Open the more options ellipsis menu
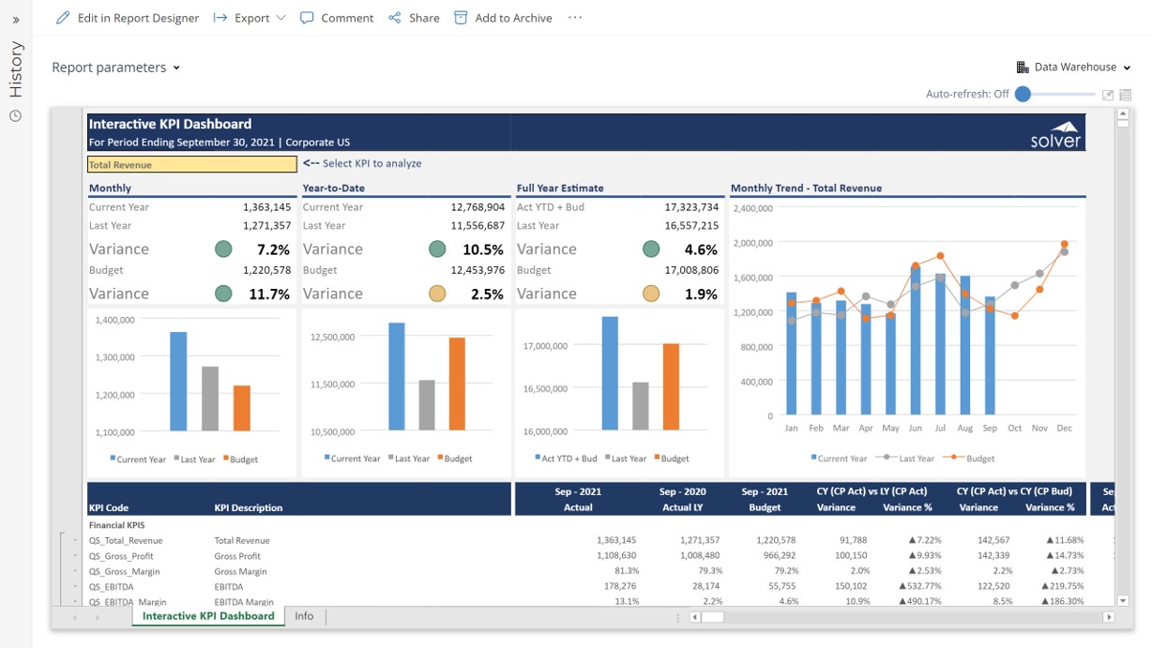1152x648 pixels. (575, 18)
